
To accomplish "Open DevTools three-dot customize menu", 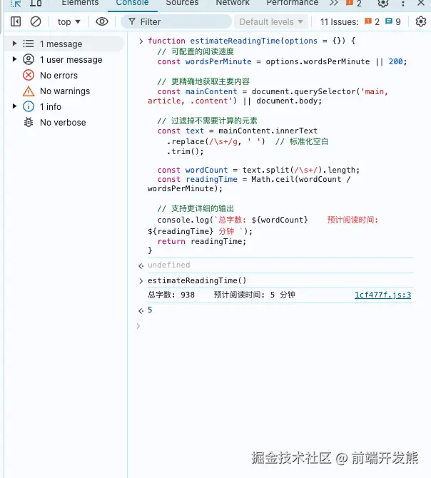I will 403,4.
